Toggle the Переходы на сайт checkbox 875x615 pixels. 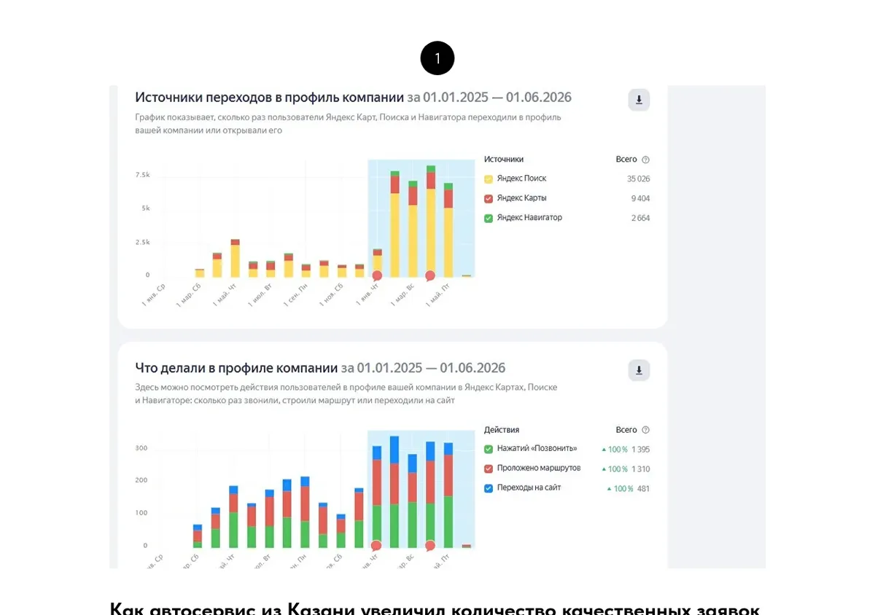pyautogui.click(x=489, y=488)
